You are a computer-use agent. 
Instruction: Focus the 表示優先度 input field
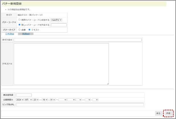pos(24,95)
